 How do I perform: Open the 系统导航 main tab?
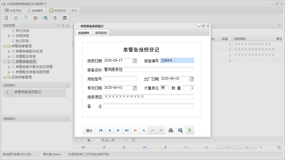(x=13, y=11)
